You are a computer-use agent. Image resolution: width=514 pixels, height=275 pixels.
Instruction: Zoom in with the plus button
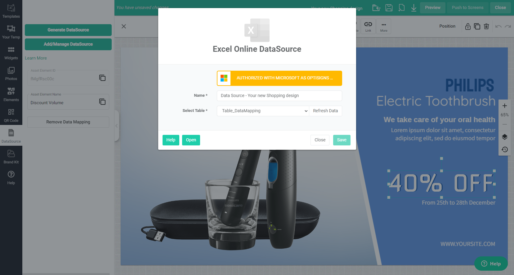pos(504,106)
